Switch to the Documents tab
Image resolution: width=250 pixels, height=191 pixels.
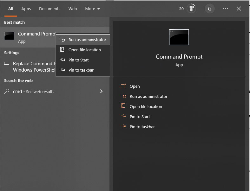pyautogui.click(x=49, y=9)
